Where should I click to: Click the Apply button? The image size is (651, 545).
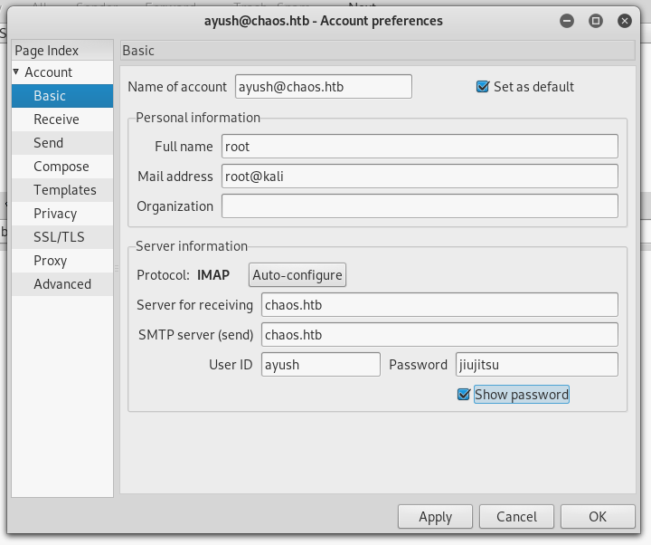(x=435, y=517)
